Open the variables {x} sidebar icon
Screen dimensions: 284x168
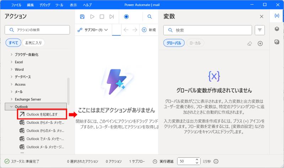(x=277, y=16)
